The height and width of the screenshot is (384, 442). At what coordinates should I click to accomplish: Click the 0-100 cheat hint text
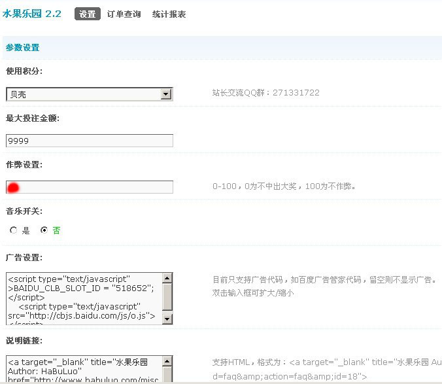pyautogui.click(x=284, y=186)
